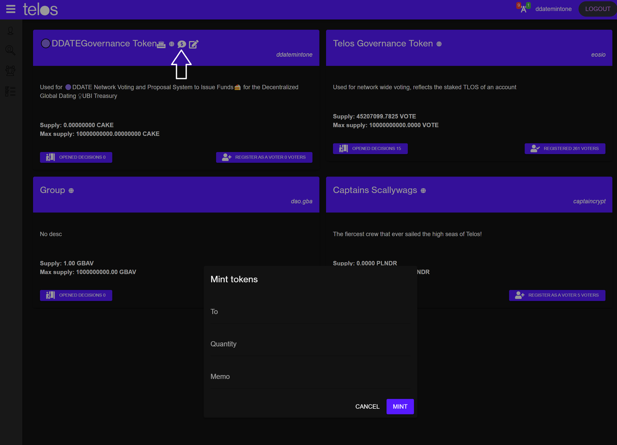Click the globe icon beside Captains Scallywags
This screenshot has width=617, height=445.
click(x=423, y=190)
